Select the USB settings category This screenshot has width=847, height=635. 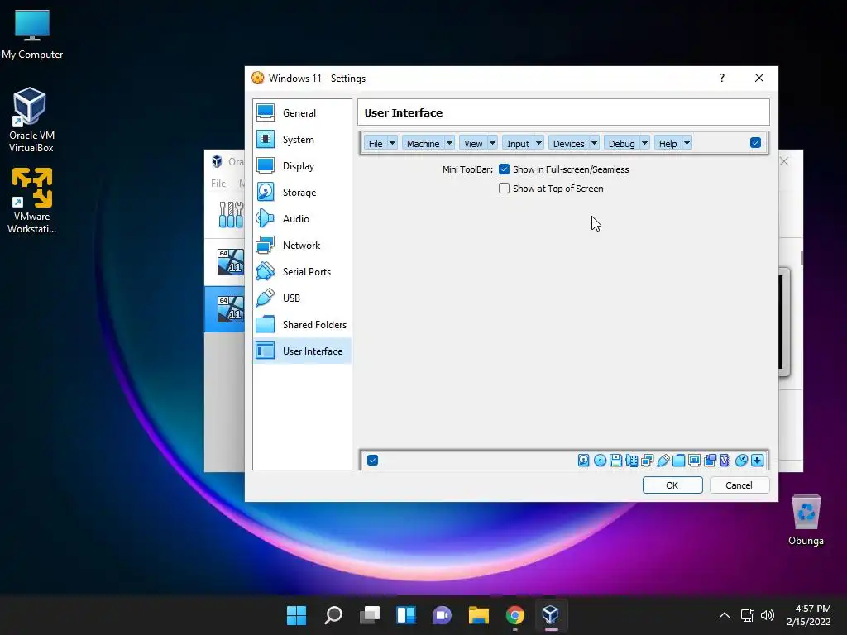302,298
